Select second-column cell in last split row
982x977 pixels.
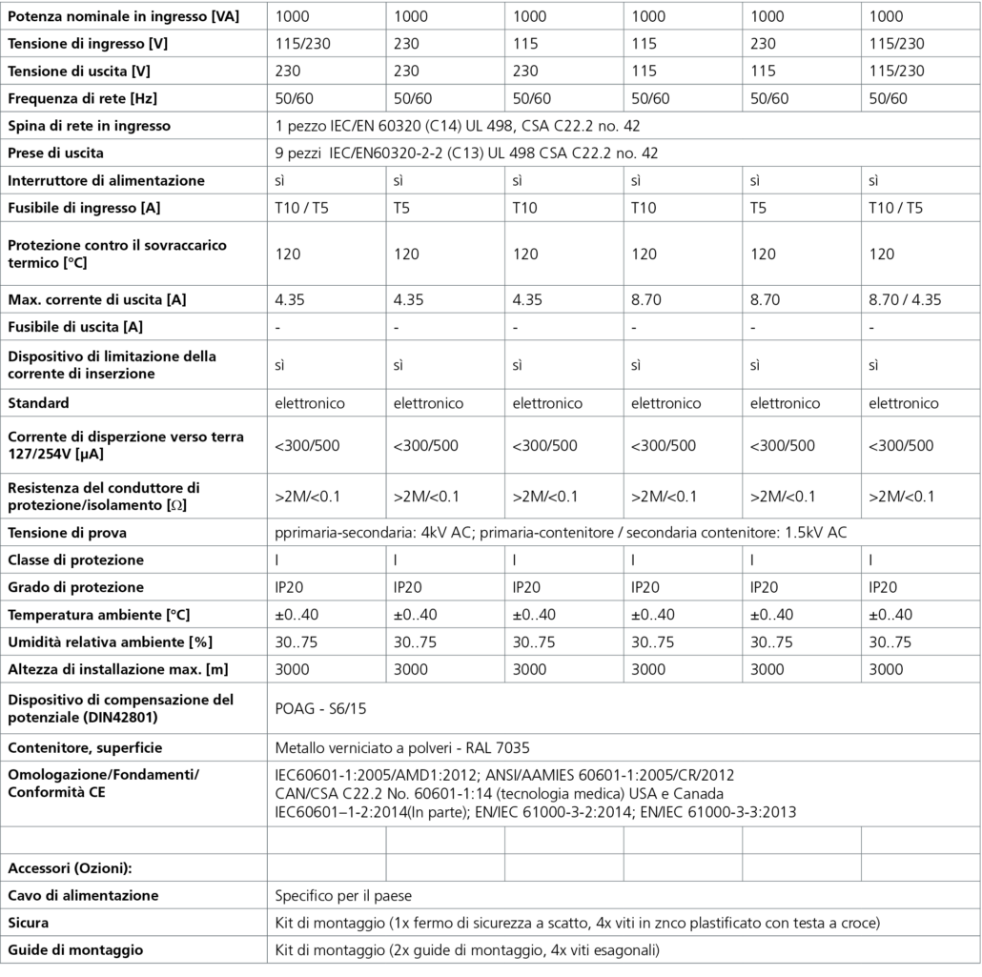coord(326,867)
